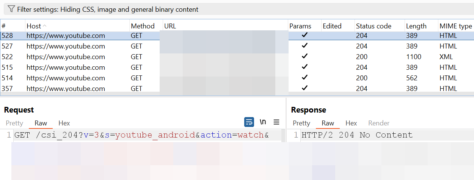Sort table by Length column header

click(416, 26)
